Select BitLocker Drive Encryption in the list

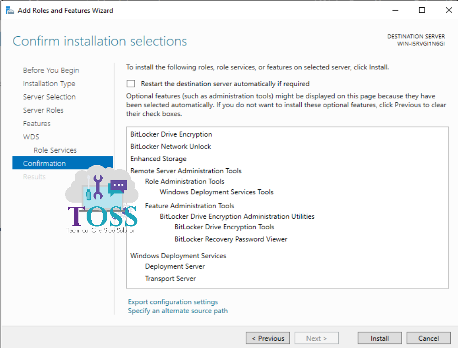[x=171, y=134]
